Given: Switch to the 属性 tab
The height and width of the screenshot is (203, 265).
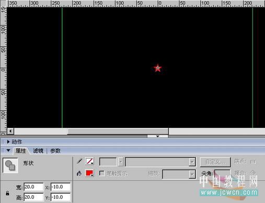Looking at the screenshot, I should click(x=20, y=151).
